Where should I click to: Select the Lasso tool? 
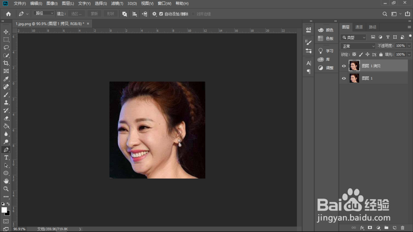[6, 47]
